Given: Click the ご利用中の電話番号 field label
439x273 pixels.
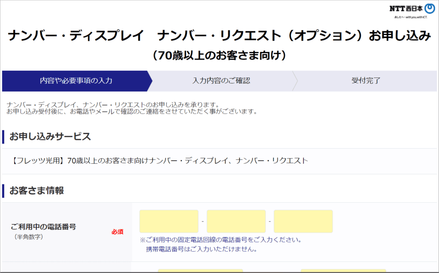Looking at the screenshot, I should 43,226.
